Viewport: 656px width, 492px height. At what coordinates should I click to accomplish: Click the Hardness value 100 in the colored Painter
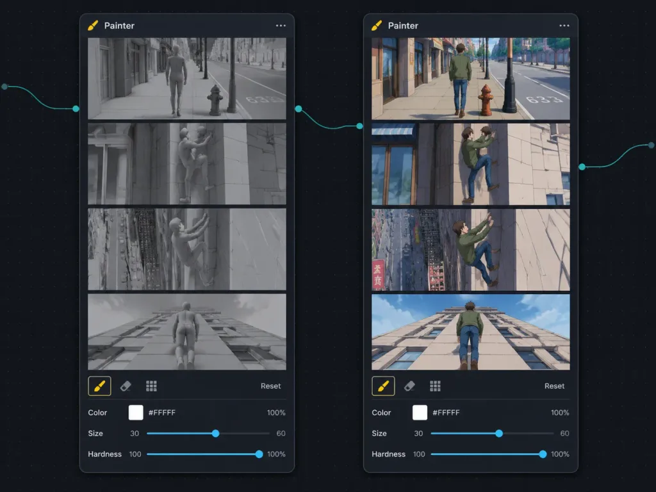coord(419,454)
